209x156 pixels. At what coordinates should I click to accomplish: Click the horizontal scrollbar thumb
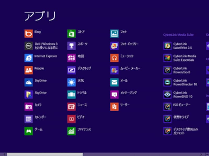click(x=45, y=154)
